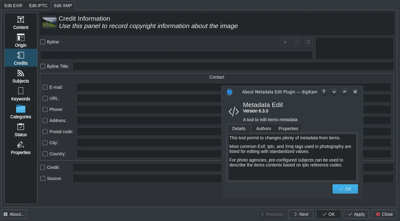Viewport: 400px width, 221px height.
Task: Switch to the Edit IPTC tab
Action: coord(38,5)
